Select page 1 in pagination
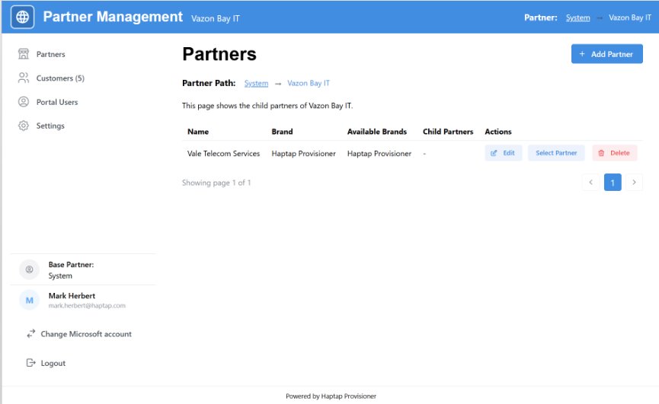Image resolution: width=659 pixels, height=404 pixels. pyautogui.click(x=613, y=183)
